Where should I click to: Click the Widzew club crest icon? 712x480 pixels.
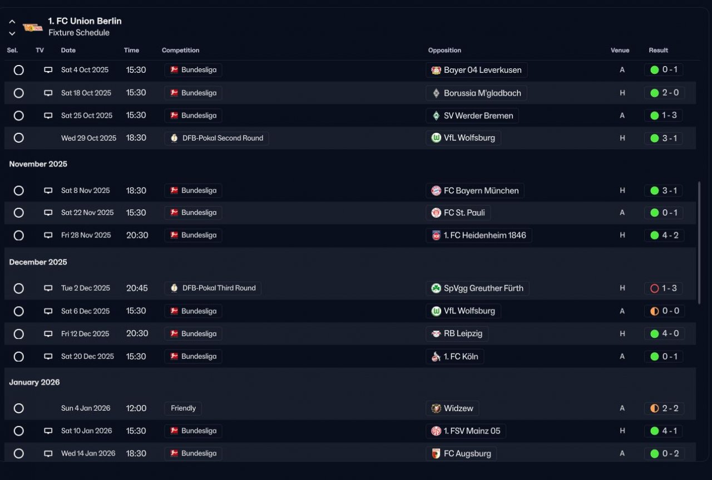[436, 408]
